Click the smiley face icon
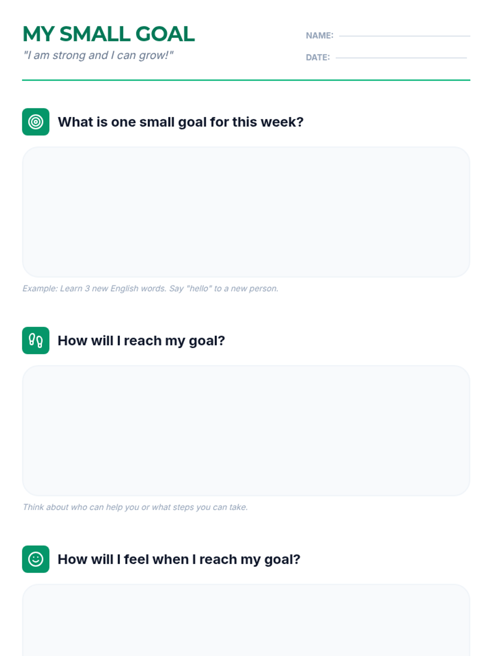 pos(36,559)
